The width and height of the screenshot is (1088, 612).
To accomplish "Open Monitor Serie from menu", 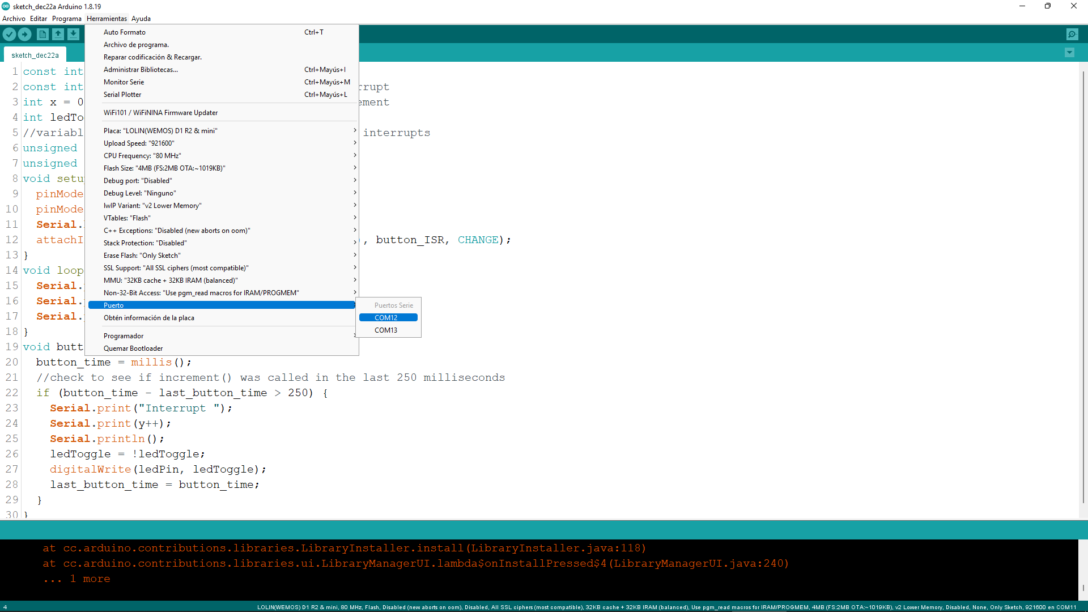I will tap(124, 82).
